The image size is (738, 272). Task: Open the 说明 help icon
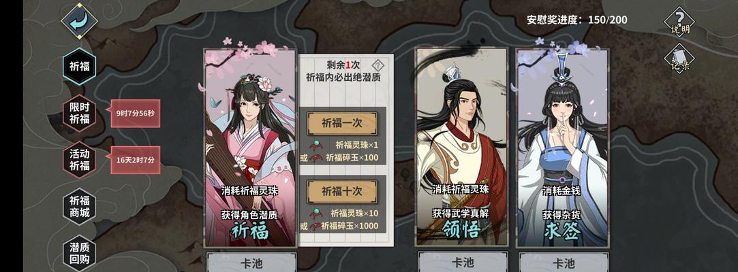679,21
